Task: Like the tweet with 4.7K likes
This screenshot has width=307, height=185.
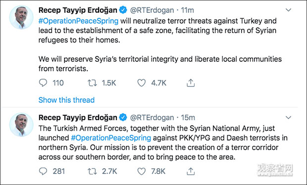Action: [x=141, y=83]
